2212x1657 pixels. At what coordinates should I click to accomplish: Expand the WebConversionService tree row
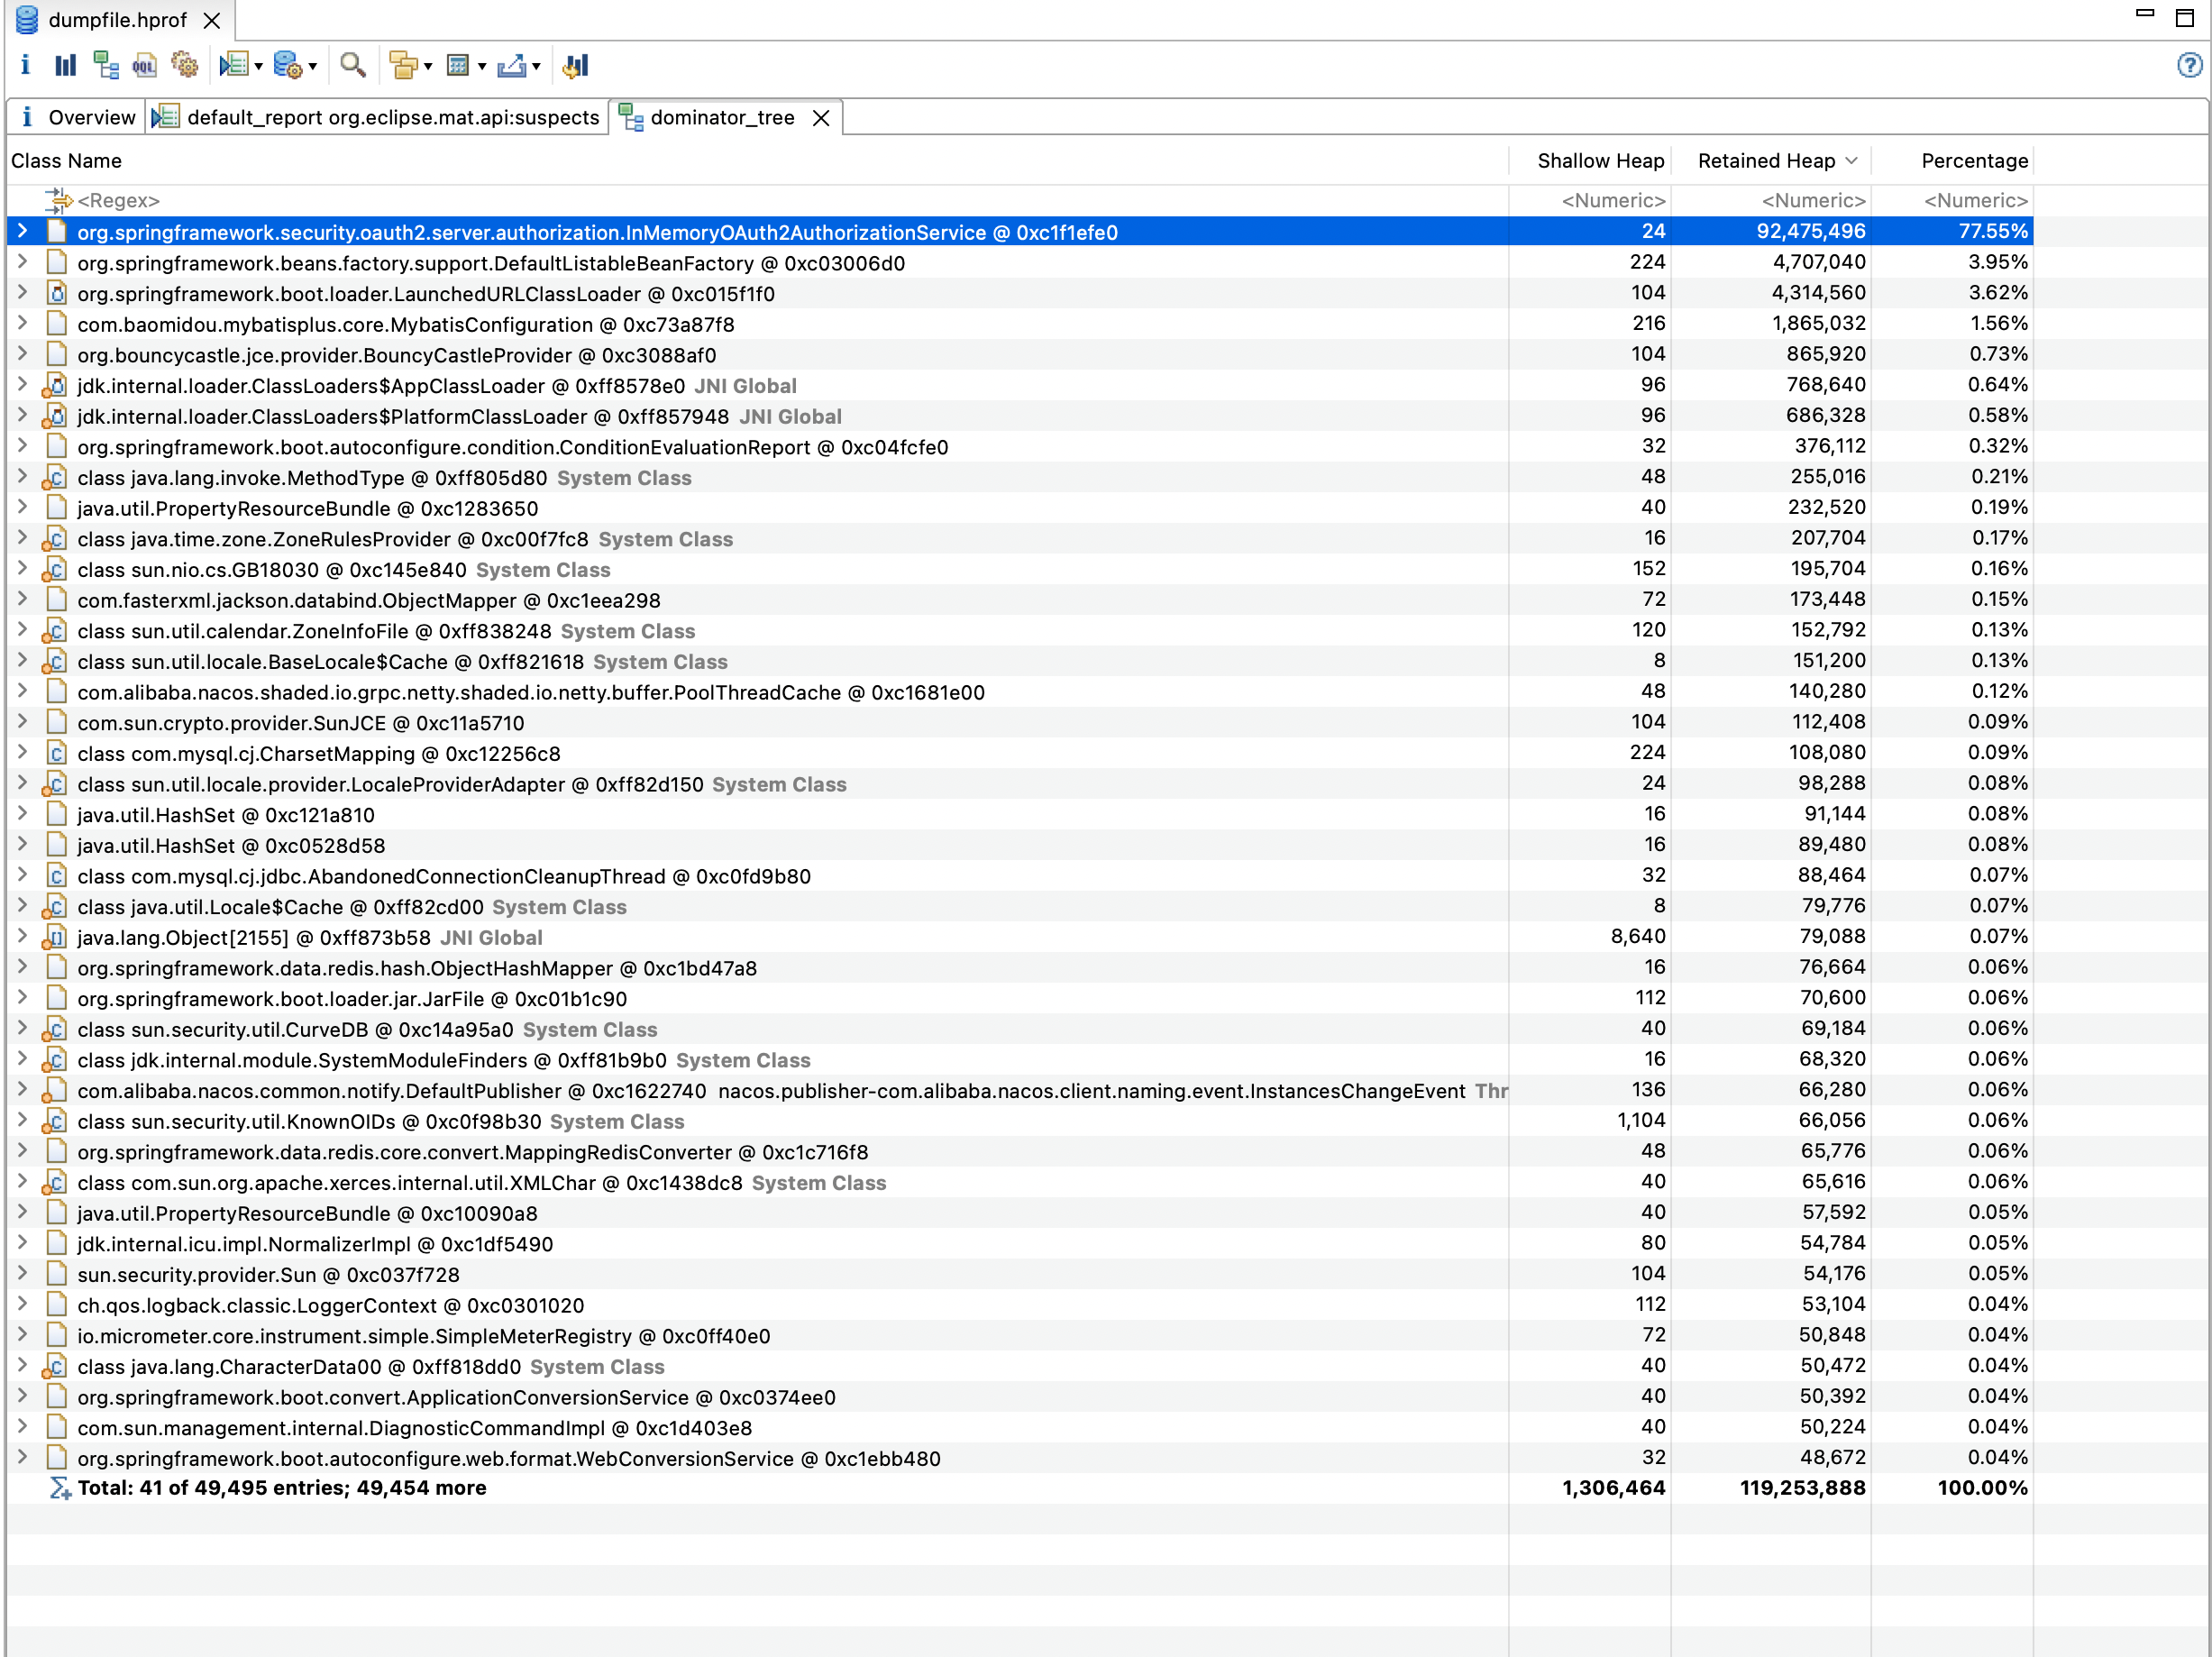22,1458
